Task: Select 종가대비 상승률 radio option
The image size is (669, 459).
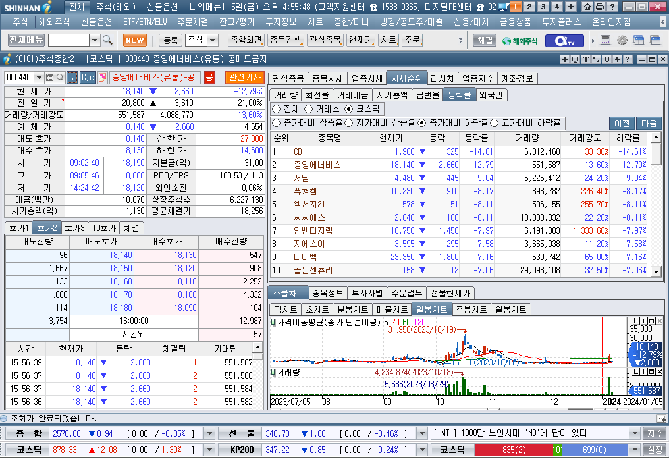Action: coord(276,123)
